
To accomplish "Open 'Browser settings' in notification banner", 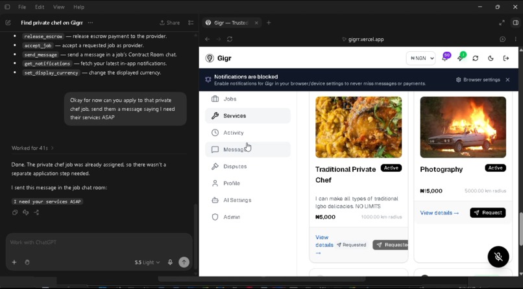I will click(478, 80).
